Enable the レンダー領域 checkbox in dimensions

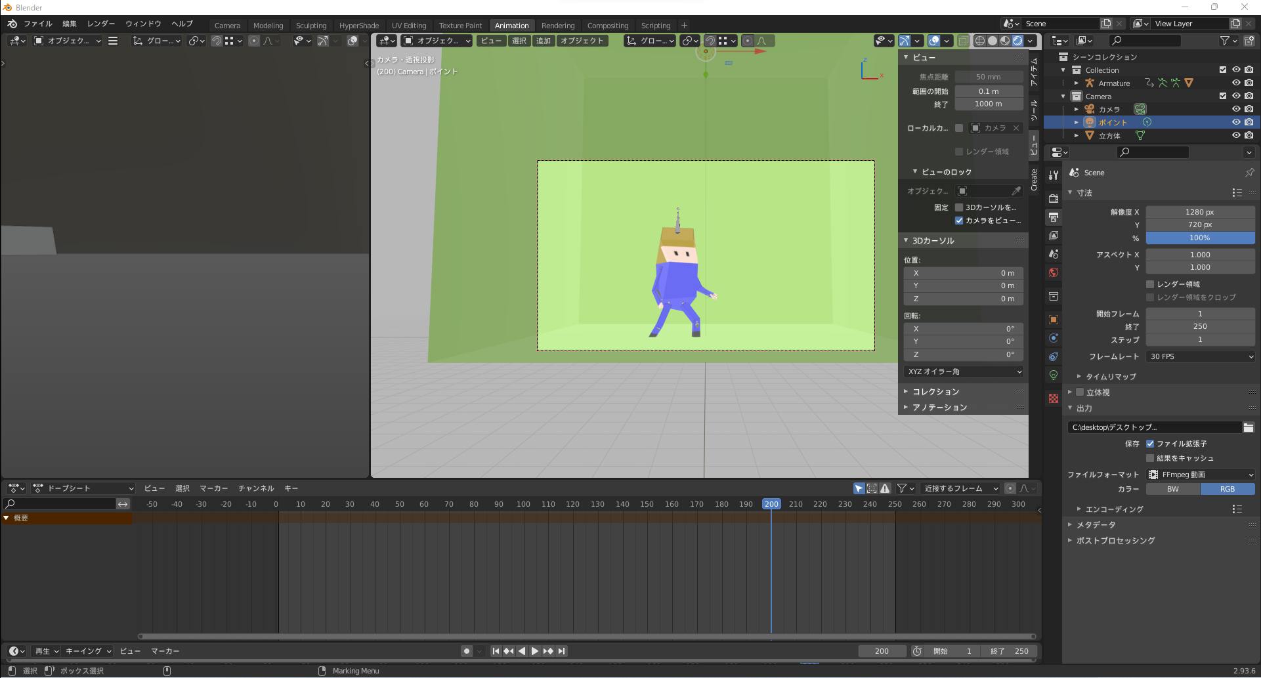tap(1150, 284)
